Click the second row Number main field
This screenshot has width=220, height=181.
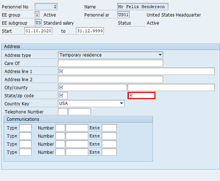tap(77, 136)
